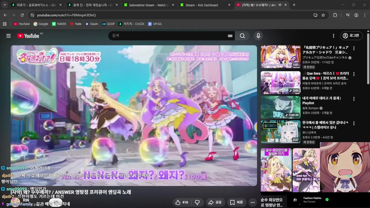Click the Precure ending video player

[x=134, y=116]
